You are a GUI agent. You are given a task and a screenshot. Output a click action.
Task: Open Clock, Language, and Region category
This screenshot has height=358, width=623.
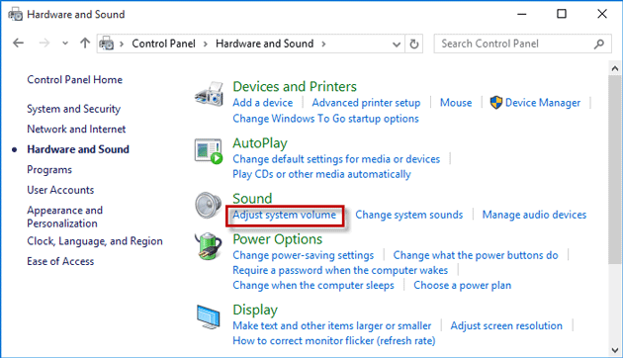click(x=95, y=241)
